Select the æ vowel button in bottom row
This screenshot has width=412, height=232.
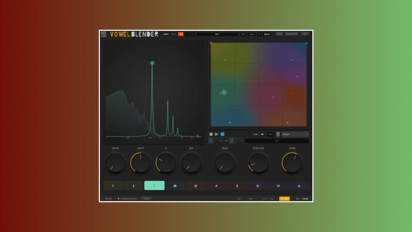tap(175, 185)
